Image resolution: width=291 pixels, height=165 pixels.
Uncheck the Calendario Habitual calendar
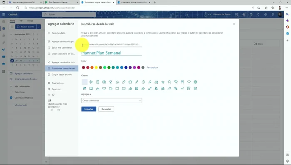(11, 98)
